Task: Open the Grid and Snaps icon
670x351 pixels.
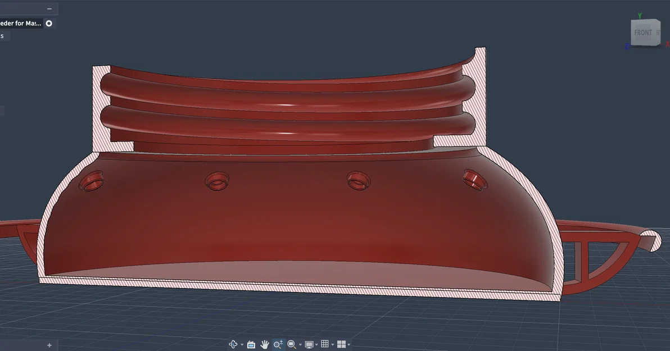Action: point(325,344)
